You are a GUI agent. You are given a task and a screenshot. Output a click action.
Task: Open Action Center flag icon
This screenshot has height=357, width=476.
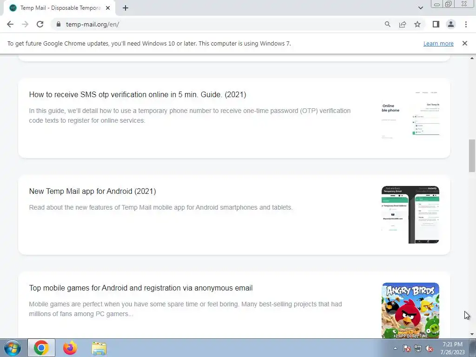[x=407, y=348]
